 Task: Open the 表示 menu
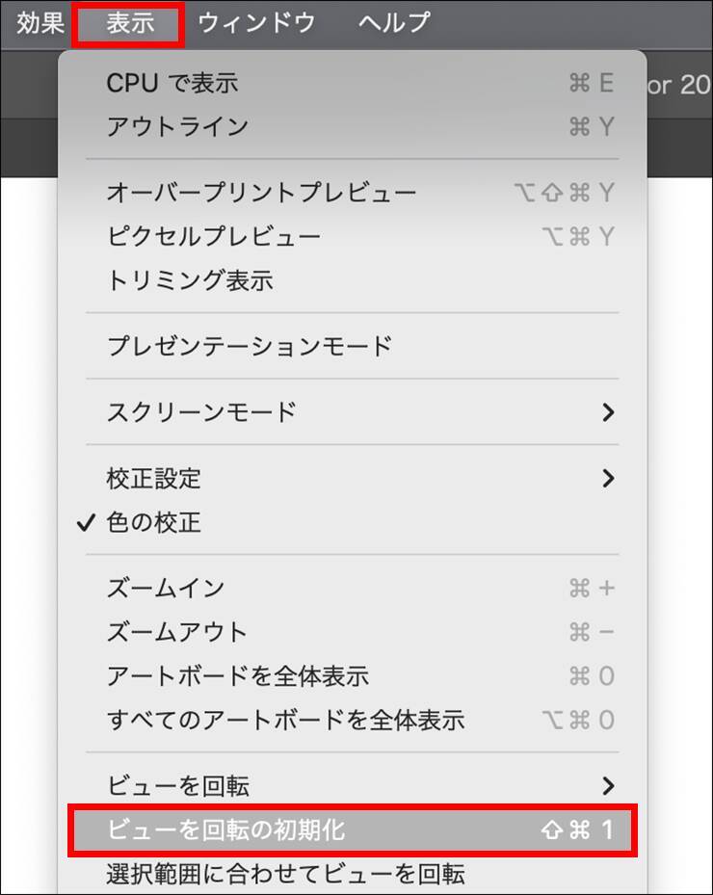(129, 23)
